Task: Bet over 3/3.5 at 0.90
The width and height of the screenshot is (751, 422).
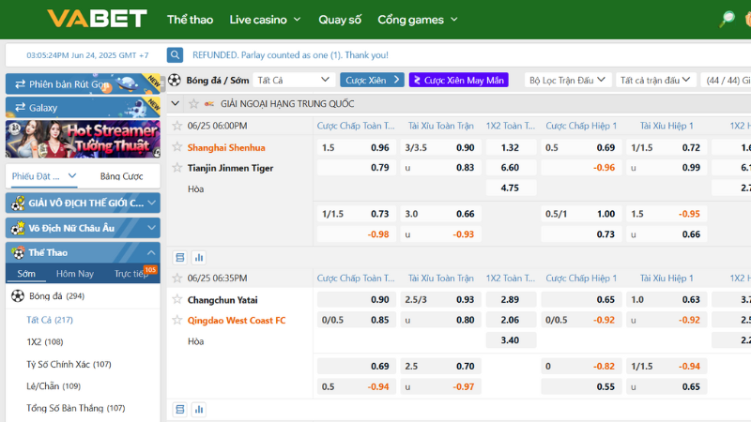Action: (x=440, y=147)
